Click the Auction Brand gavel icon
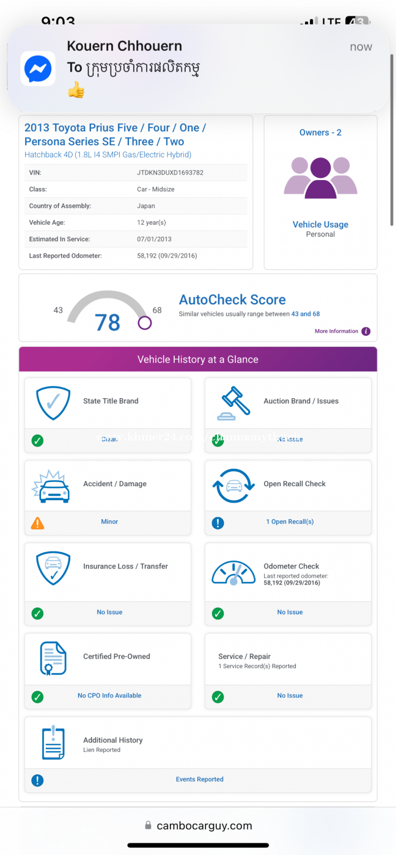The height and width of the screenshot is (855, 396). click(x=233, y=403)
